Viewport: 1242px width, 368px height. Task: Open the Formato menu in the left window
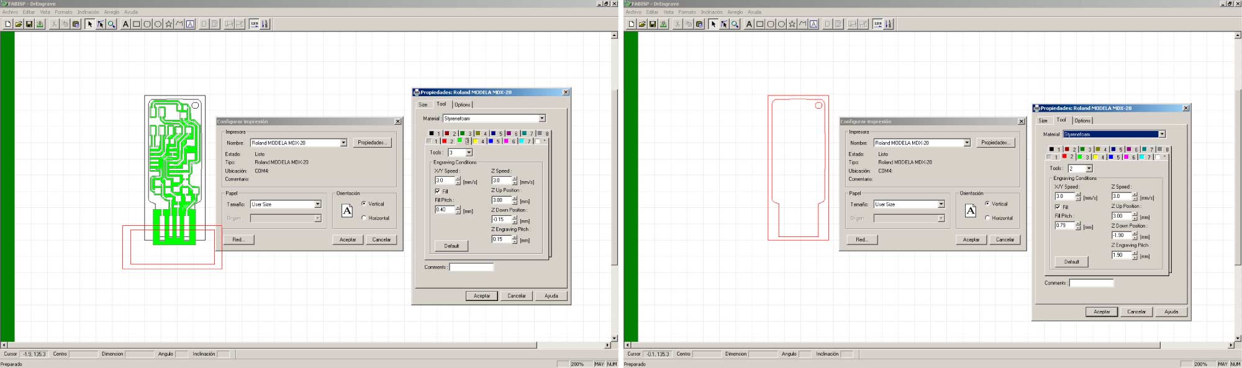pos(63,12)
